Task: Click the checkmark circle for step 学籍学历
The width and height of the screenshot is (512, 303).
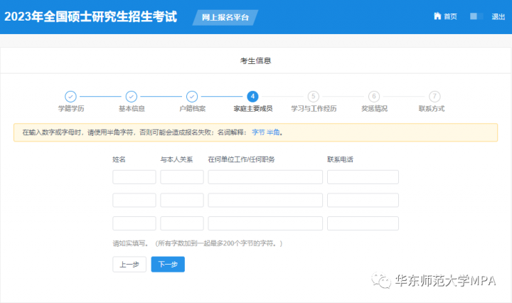Action: 70,97
